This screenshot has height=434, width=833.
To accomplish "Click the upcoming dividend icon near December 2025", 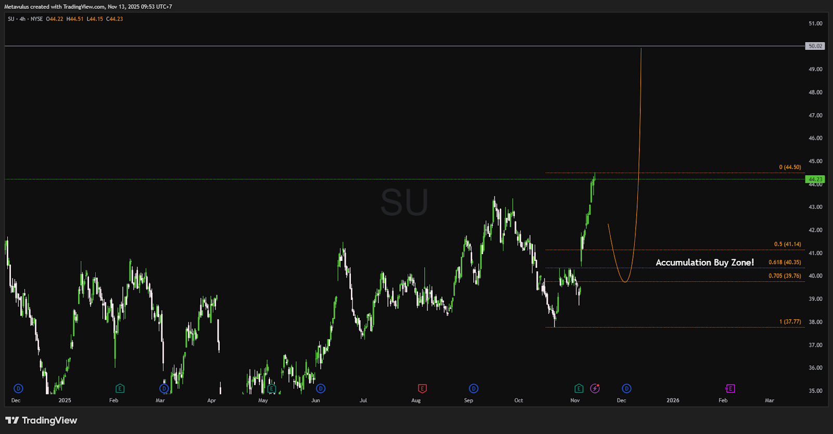I will tap(626, 388).
